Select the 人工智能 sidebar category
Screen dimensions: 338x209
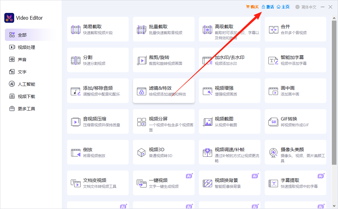point(26,84)
